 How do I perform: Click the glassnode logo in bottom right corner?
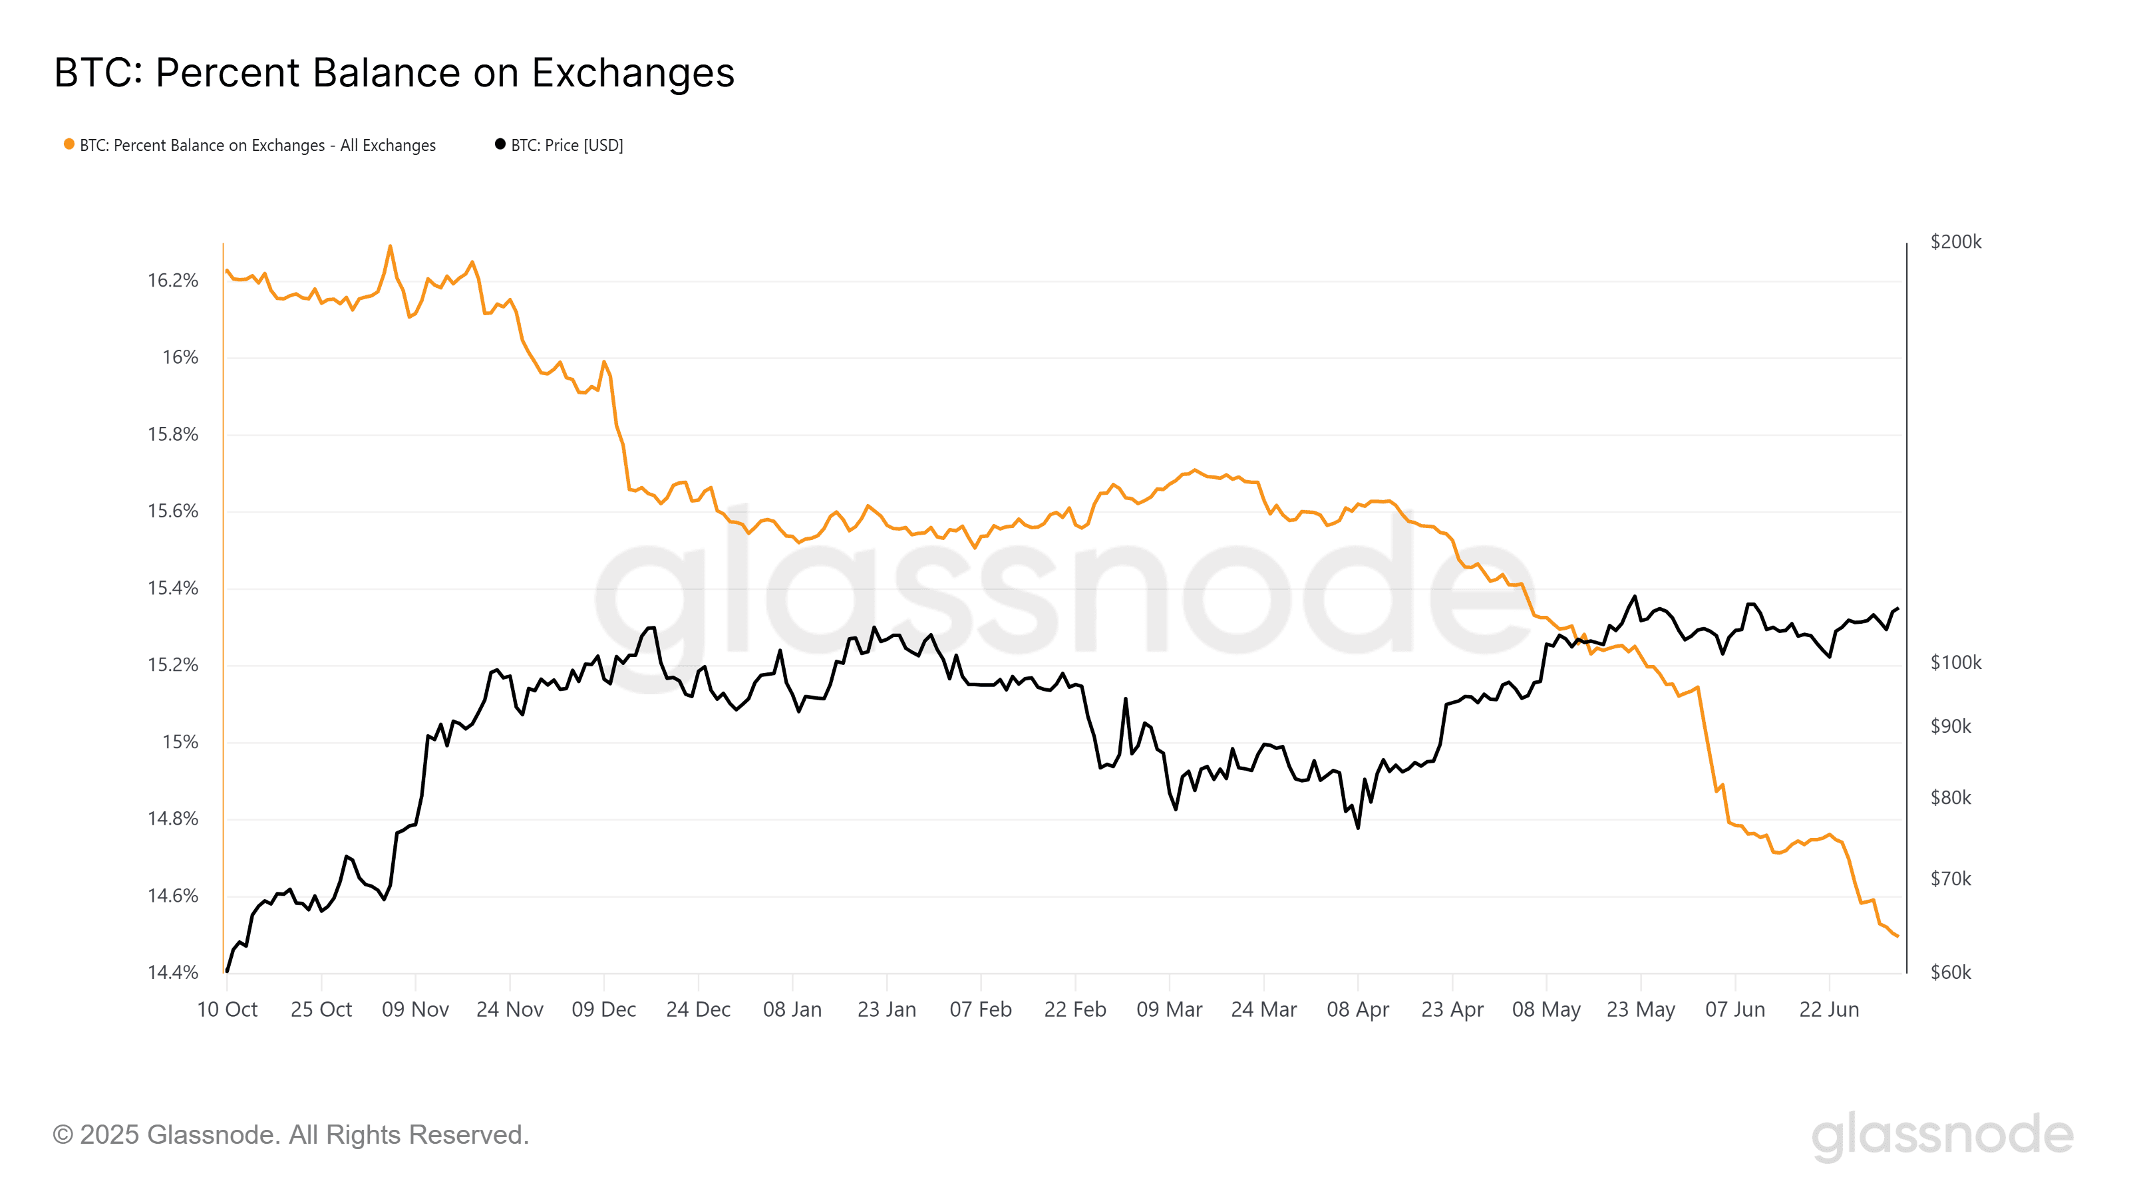coord(1942,1136)
